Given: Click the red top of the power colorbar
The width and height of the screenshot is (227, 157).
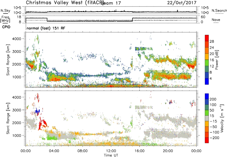Looking at the screenshot, I should tap(207, 38).
